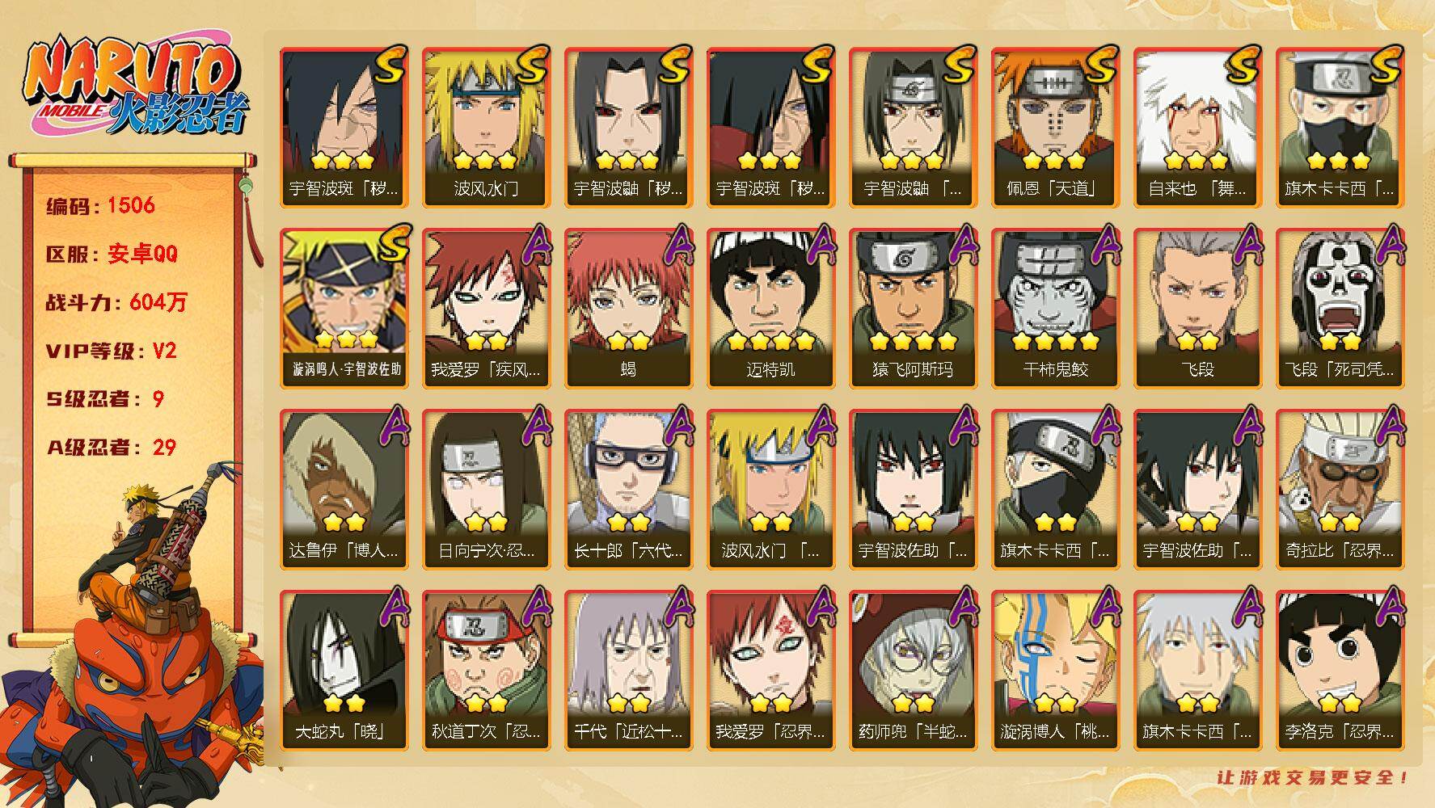Click the S rank badge on 波风水门 card

coord(532,64)
